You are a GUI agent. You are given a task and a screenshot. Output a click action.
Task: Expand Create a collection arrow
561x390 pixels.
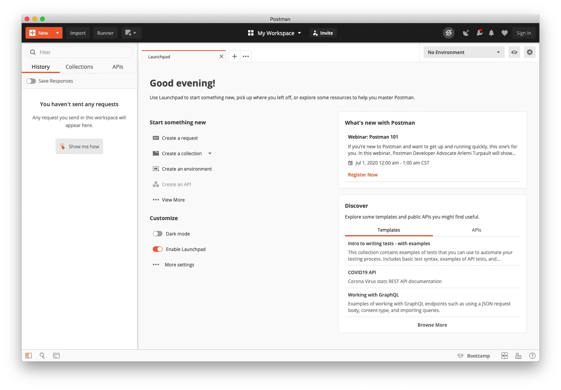pyautogui.click(x=210, y=153)
